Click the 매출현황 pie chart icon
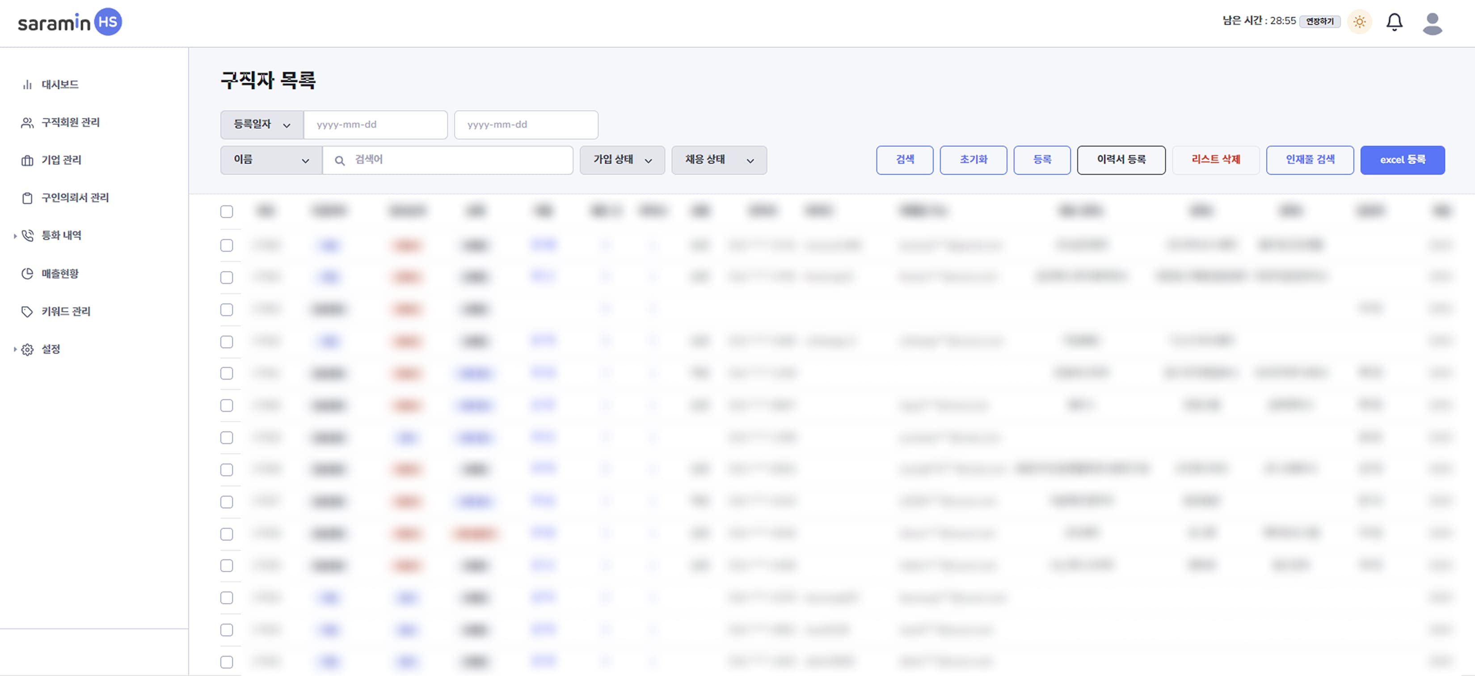This screenshot has height=676, width=1475. point(27,274)
